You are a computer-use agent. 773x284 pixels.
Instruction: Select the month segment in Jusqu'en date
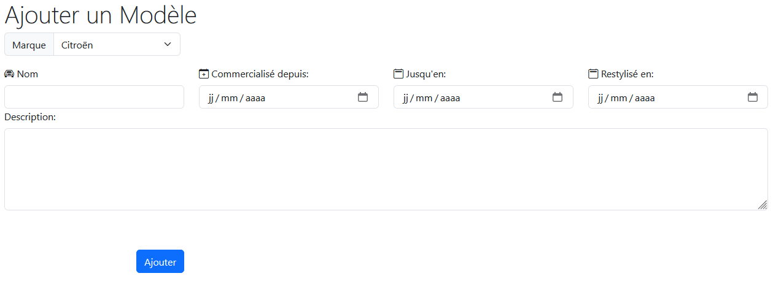pos(424,98)
